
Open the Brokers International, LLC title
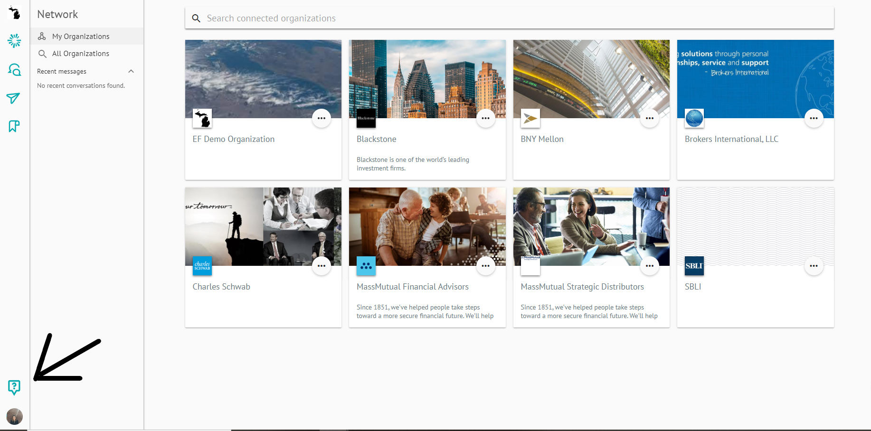tap(731, 139)
